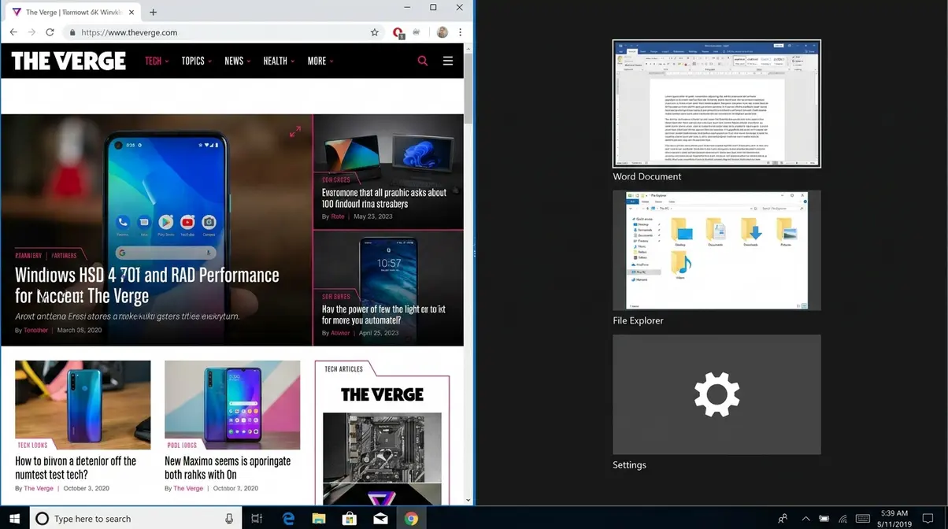Viewport: 948px width, 529px height.
Task: Click the Chrome address bar URL
Action: pos(129,32)
